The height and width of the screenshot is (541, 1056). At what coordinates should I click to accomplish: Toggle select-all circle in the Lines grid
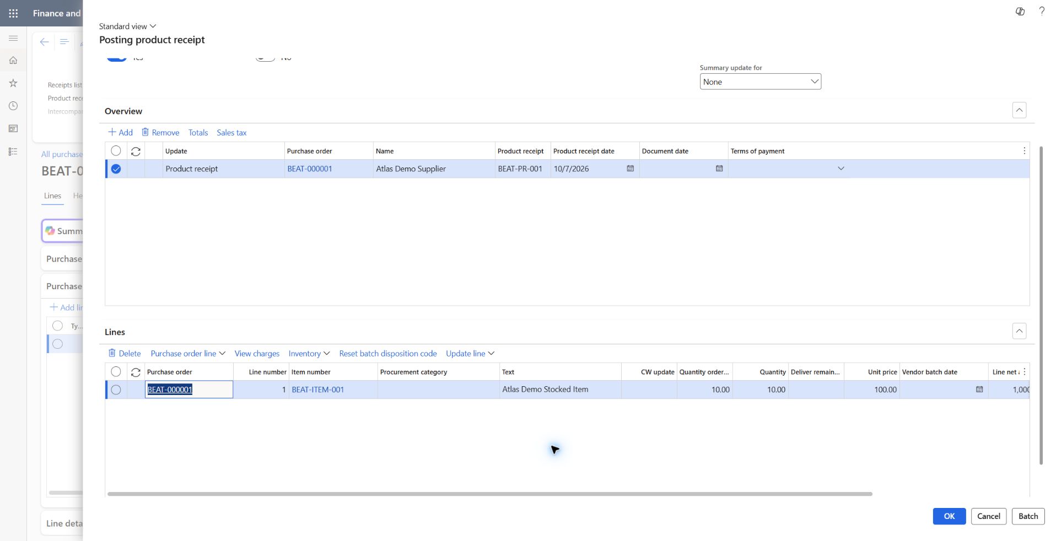(x=116, y=371)
